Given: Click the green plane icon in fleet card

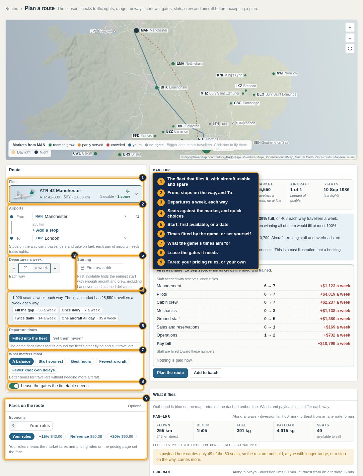Looking at the screenshot, I should (128, 191).
